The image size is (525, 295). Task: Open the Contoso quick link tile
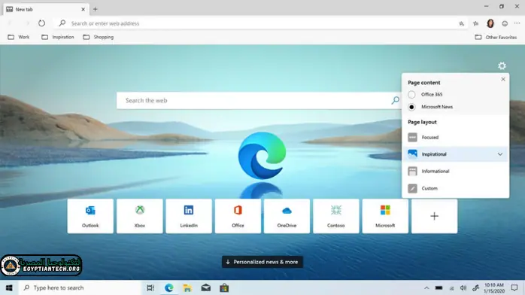click(x=335, y=216)
